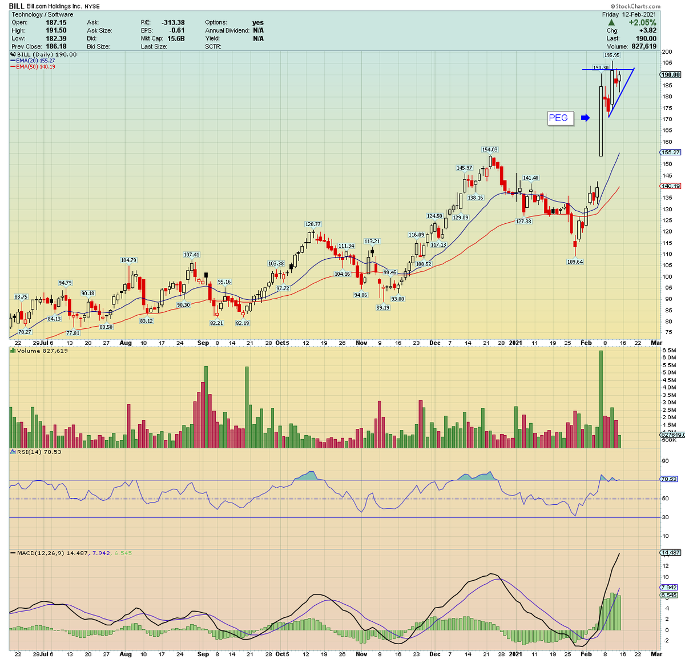Click the Mkt Cap value 15.6B
The image size is (685, 659).
176,38
